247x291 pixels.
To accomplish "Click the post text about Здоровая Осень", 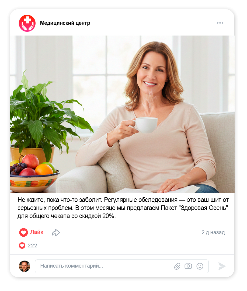I will click(x=123, y=208).
